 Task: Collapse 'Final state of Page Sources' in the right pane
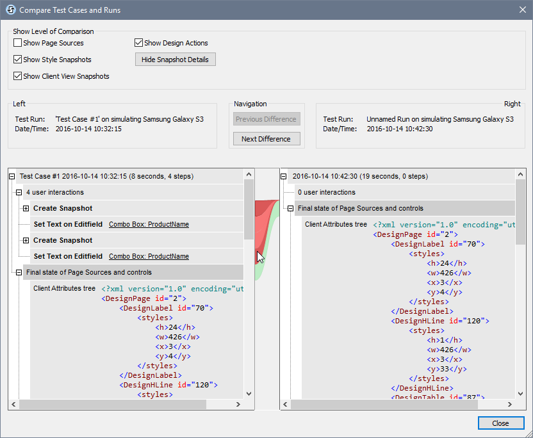291,208
